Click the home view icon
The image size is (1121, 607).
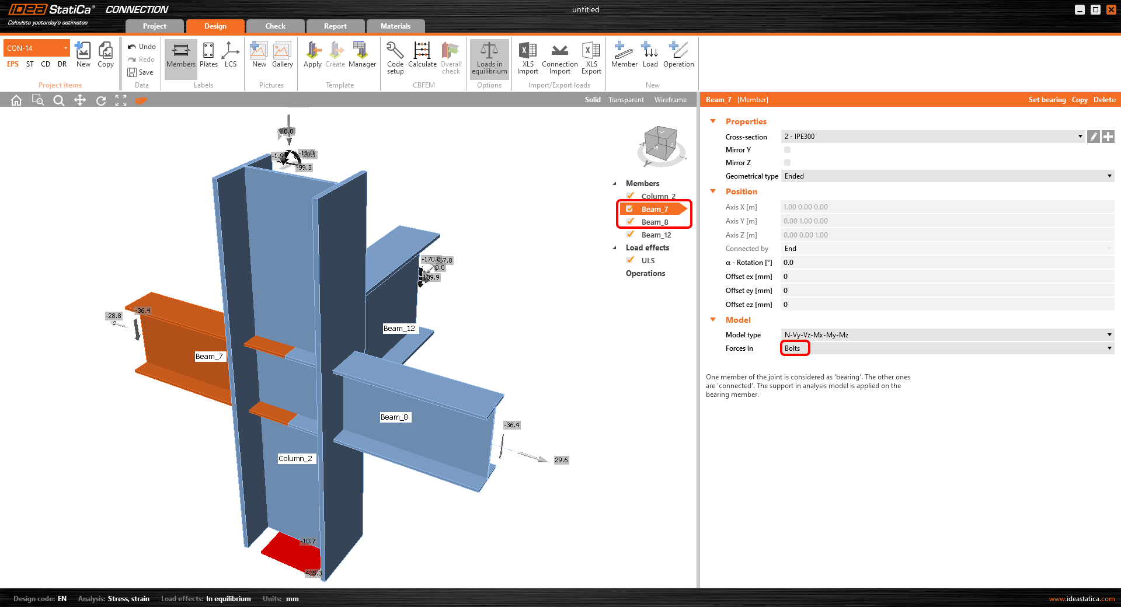(16, 100)
